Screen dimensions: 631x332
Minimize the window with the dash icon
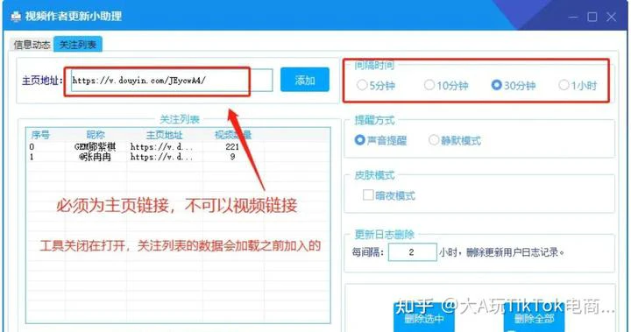(573, 17)
